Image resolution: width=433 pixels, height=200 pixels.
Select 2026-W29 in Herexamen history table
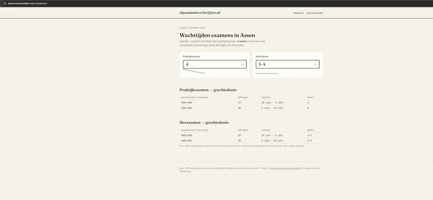(x=186, y=141)
